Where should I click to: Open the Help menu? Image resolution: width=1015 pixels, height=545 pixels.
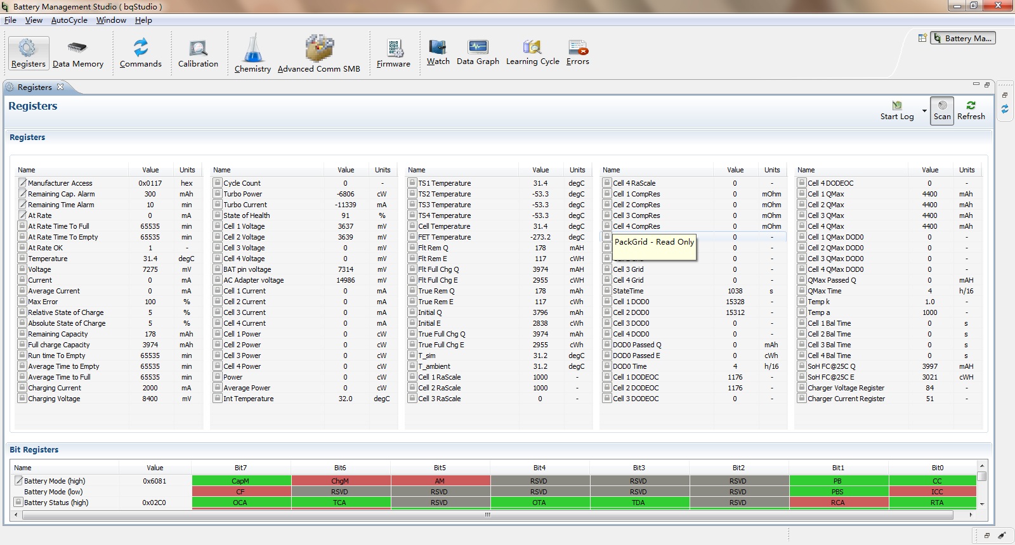[143, 20]
